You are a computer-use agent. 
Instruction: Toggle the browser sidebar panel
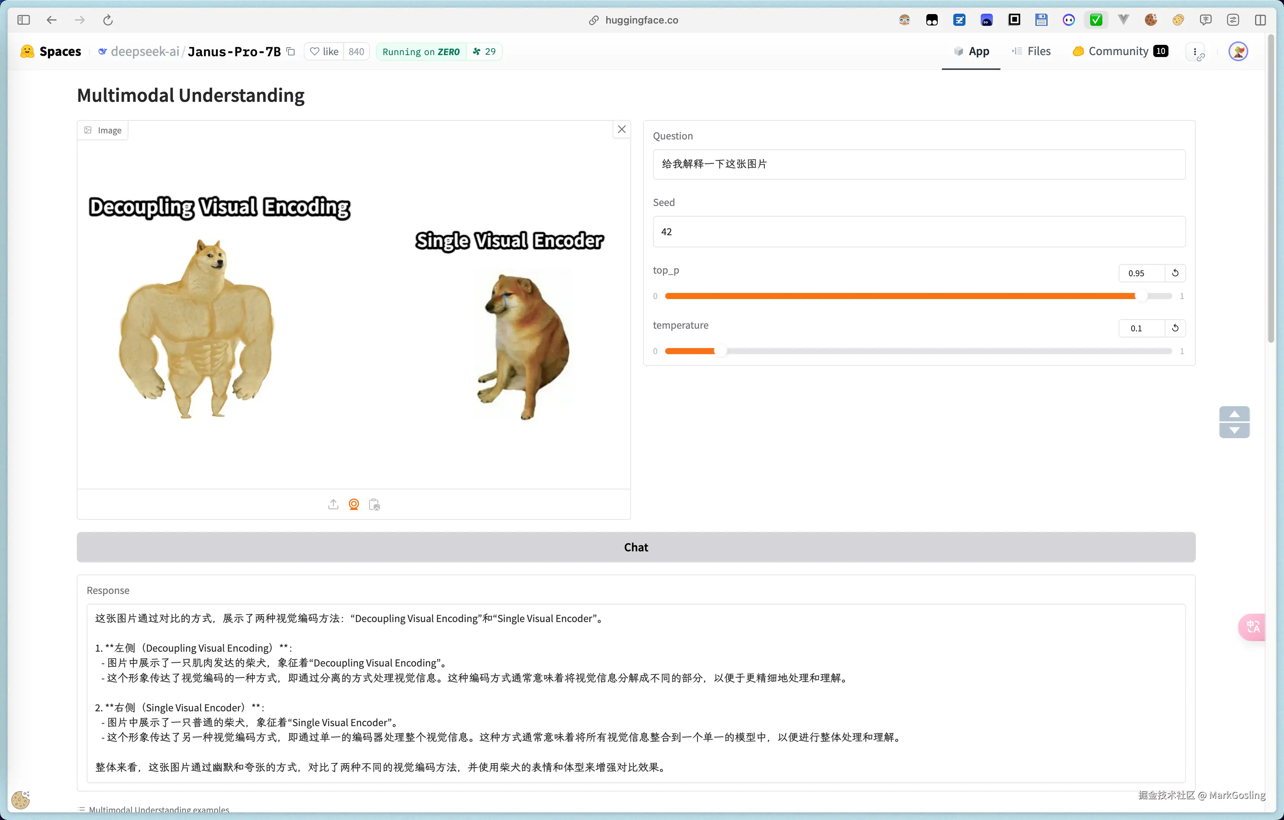pos(24,20)
